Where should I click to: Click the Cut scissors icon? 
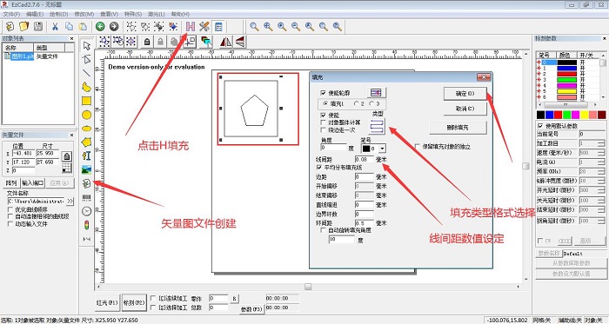click(x=55, y=26)
